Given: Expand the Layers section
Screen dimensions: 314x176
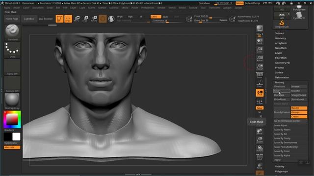Looking at the screenshot, I should click(x=279, y=53).
